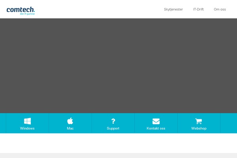Open the IT-Drift menu item
This screenshot has height=158, width=237.
coord(198,9)
